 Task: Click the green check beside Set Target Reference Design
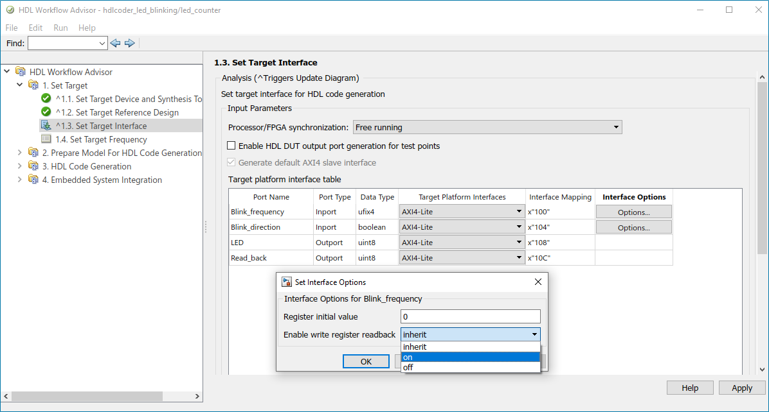tap(45, 112)
